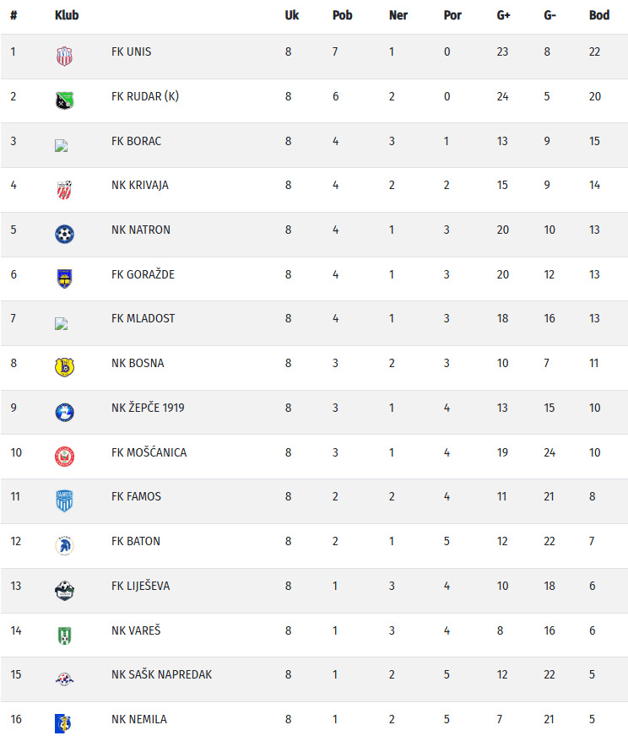The height and width of the screenshot is (741, 628).
Task: Open the FK Borac team link
Action: (136, 141)
